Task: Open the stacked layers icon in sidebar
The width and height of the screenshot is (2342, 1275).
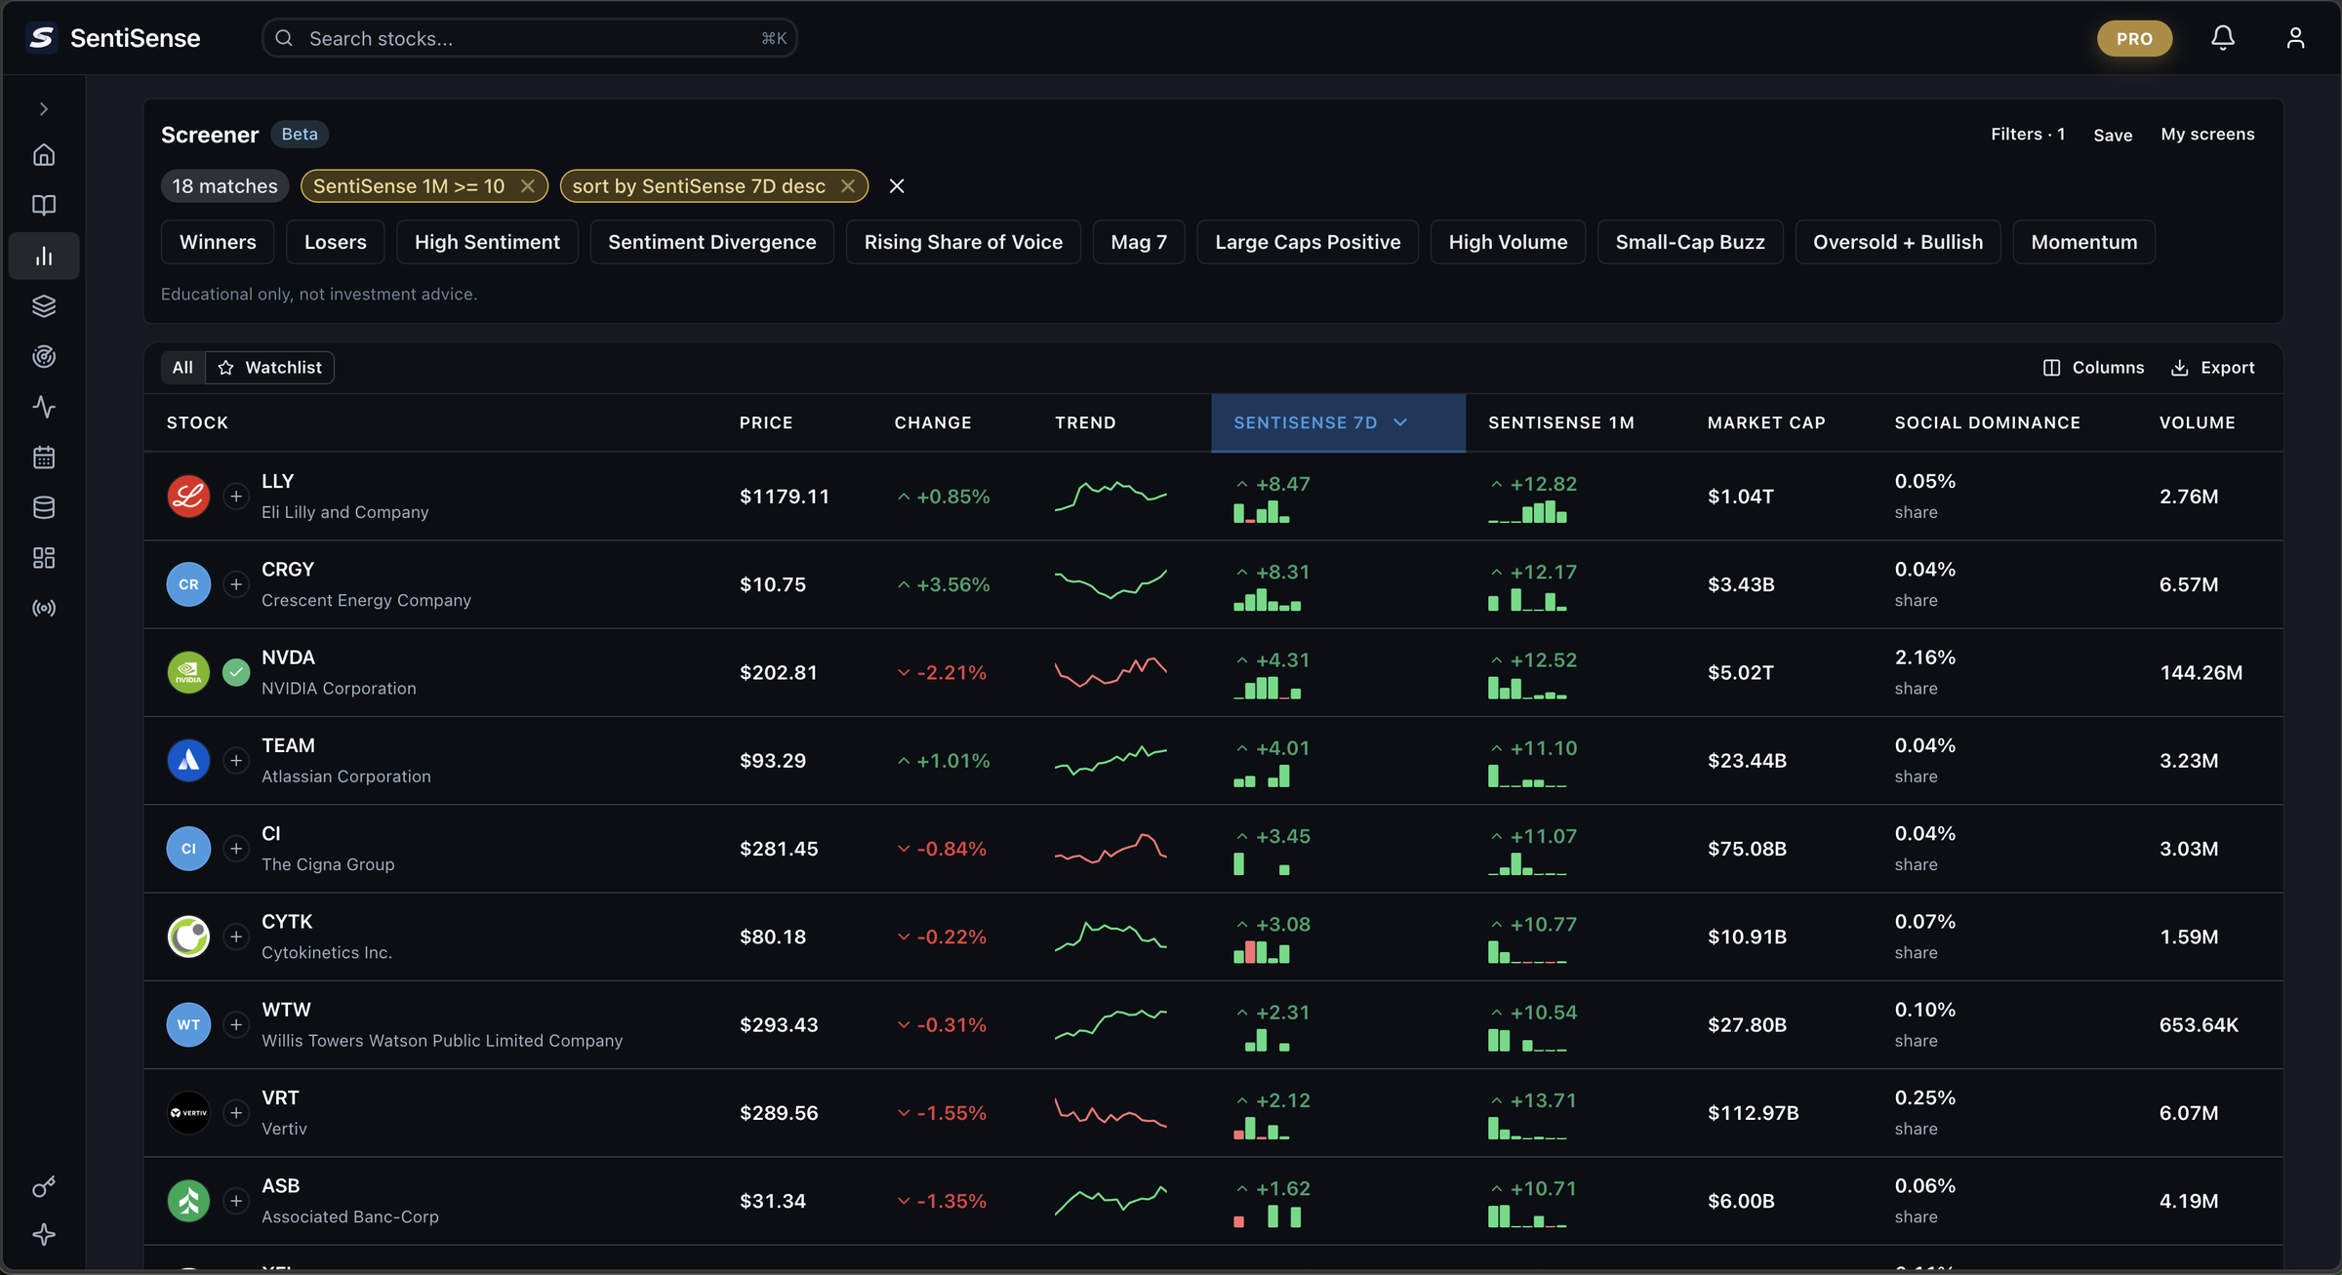Action: point(44,306)
